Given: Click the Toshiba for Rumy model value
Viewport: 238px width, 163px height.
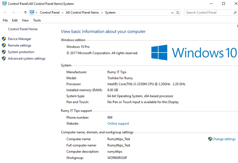Looking at the screenshot, I should pos(120,78).
